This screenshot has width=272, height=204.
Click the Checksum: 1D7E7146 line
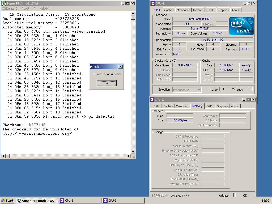[24, 125]
